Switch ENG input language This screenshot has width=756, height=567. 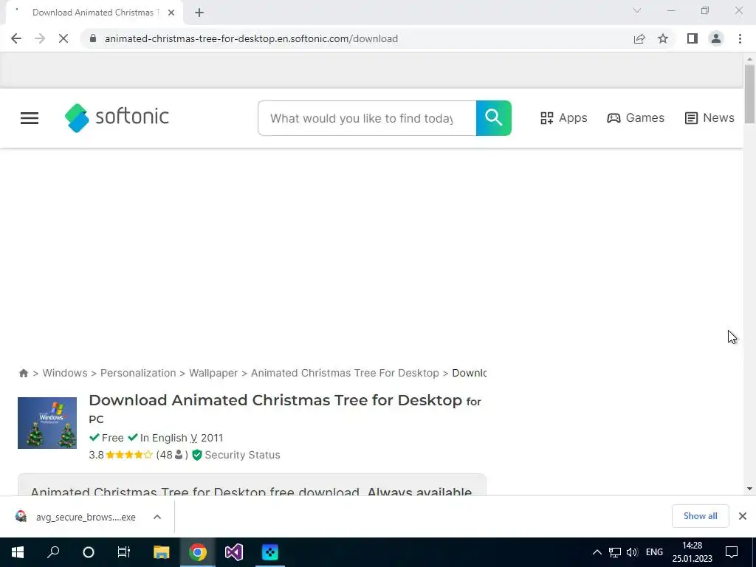(x=654, y=552)
